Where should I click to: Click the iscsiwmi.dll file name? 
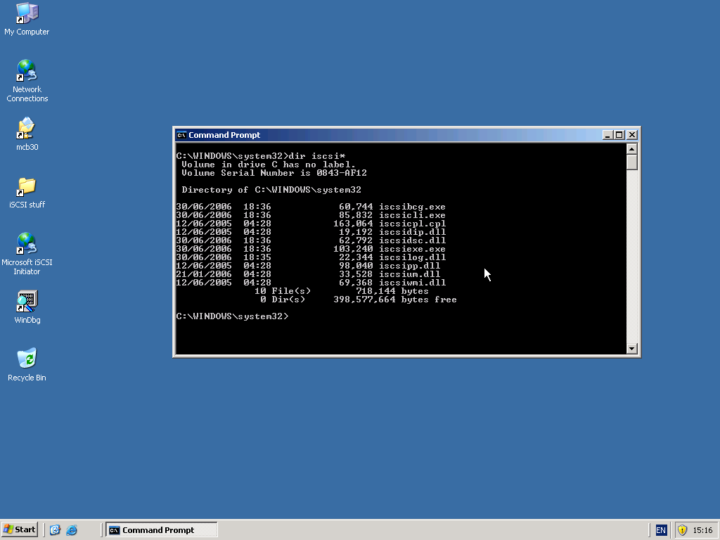pos(412,283)
